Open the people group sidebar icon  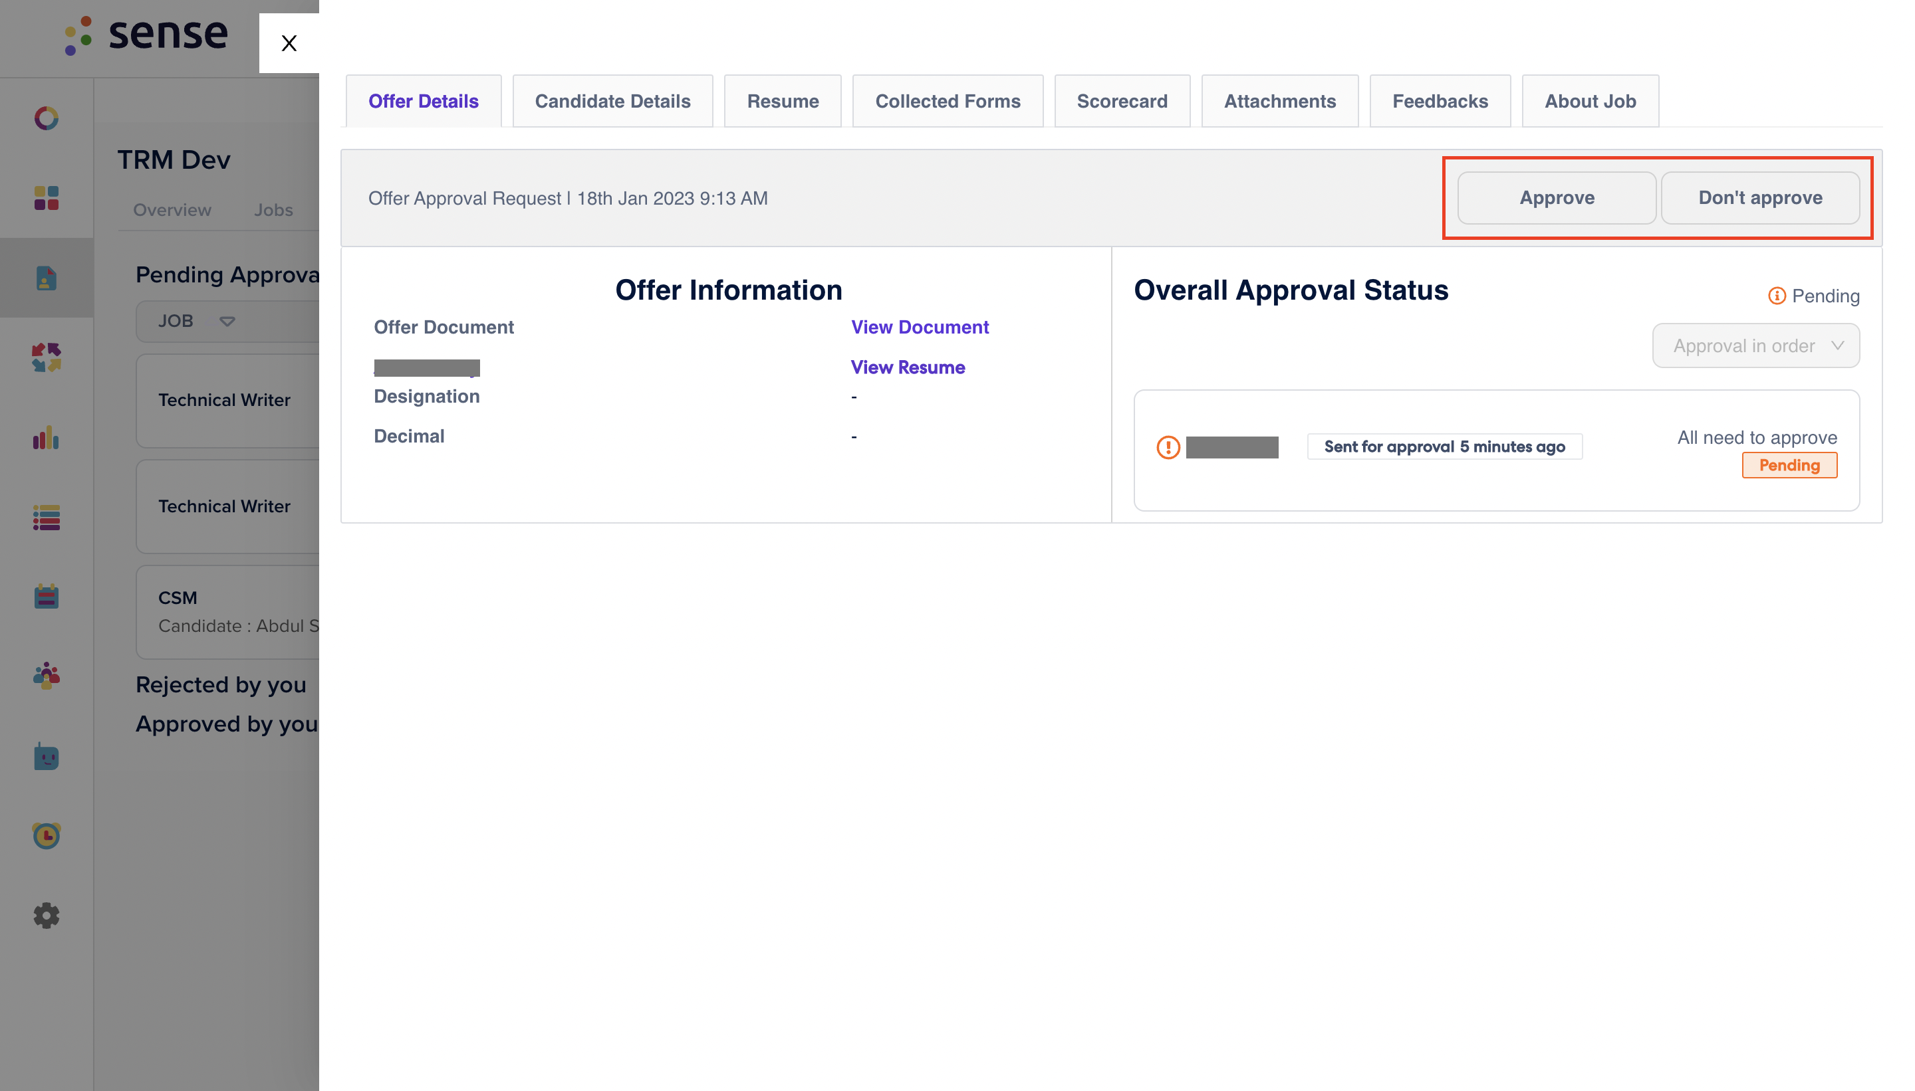pyautogui.click(x=47, y=676)
